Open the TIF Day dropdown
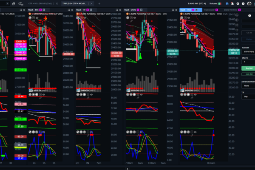This screenshot has width=255, height=170. point(248,96)
